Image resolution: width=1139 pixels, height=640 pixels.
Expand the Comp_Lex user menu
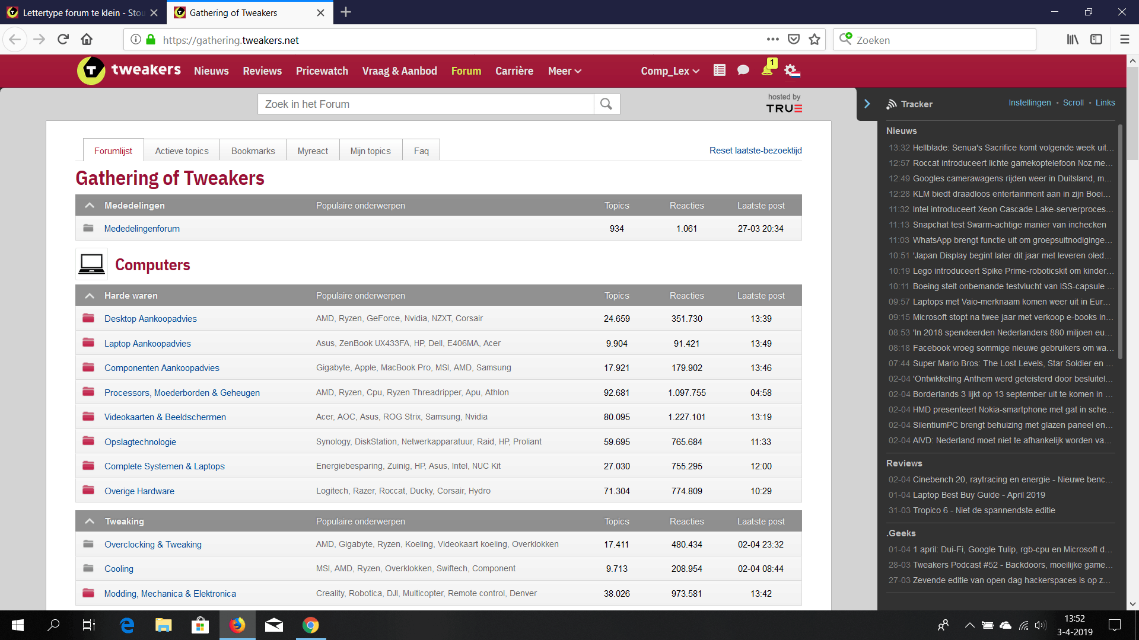click(x=670, y=71)
